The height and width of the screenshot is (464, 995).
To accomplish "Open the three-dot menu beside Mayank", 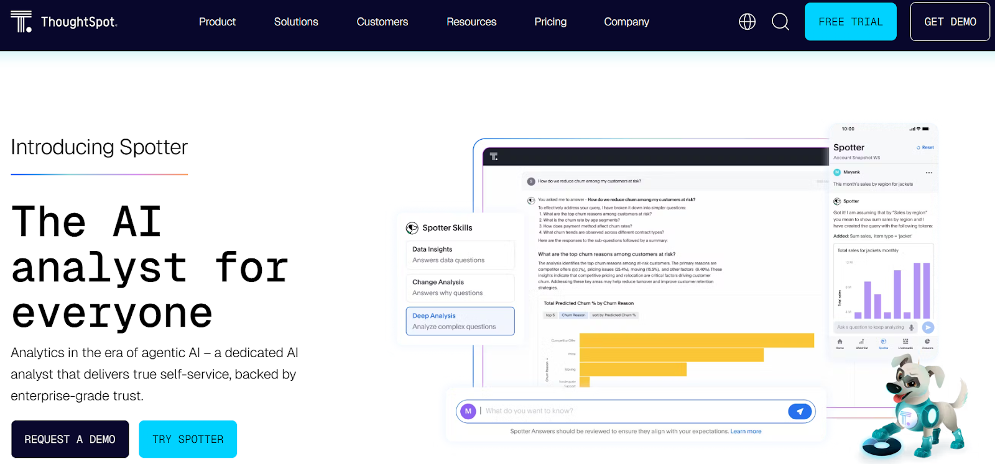I will [928, 173].
